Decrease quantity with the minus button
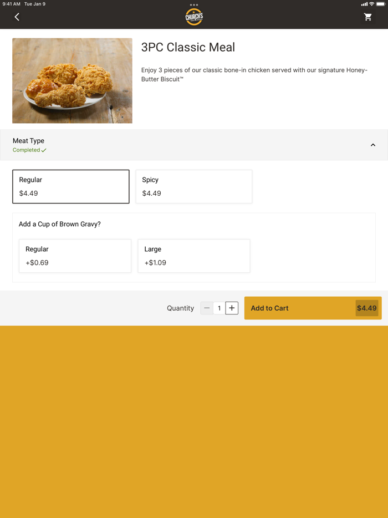 pos(206,308)
